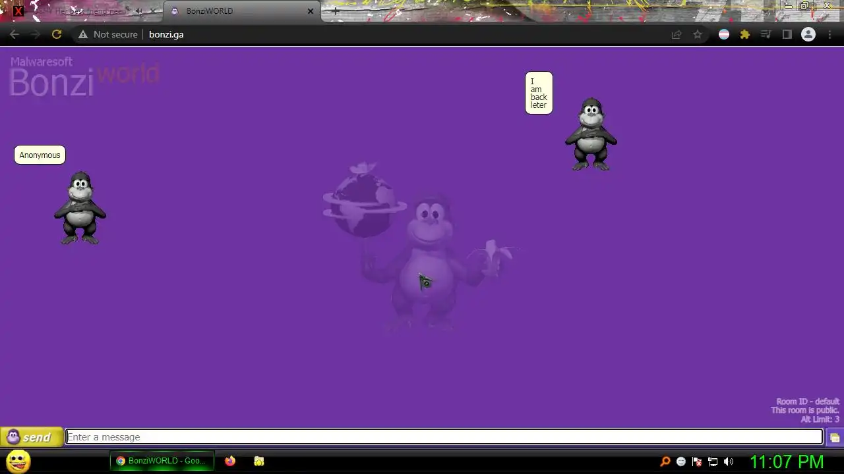Click the striped flag extension icon

724,34
